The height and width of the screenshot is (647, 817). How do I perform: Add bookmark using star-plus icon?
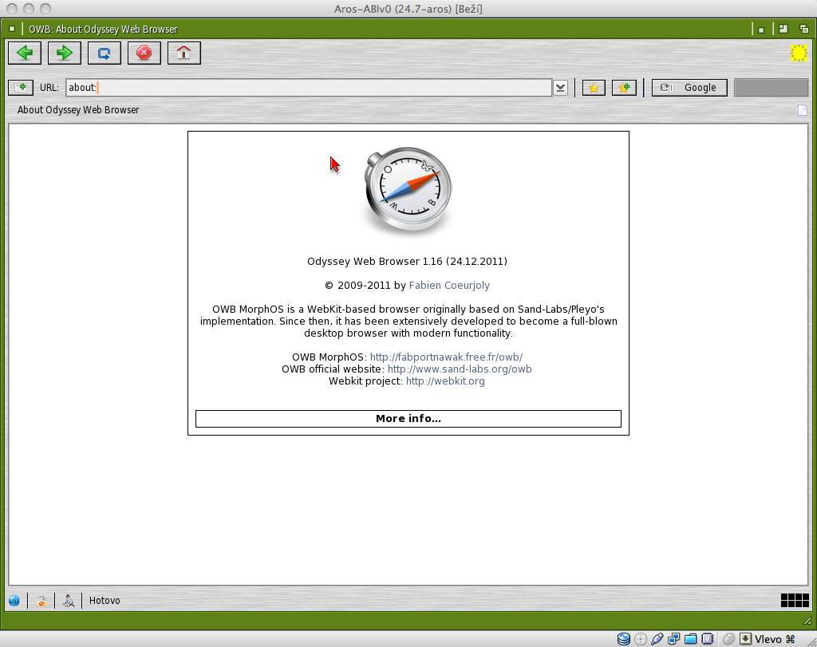click(x=624, y=88)
